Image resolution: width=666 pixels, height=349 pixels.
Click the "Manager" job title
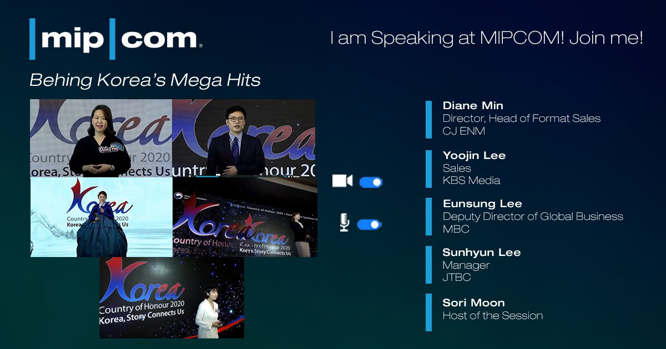coord(466,265)
